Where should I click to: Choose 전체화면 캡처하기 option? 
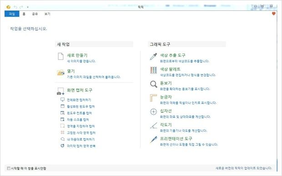tap(79, 100)
